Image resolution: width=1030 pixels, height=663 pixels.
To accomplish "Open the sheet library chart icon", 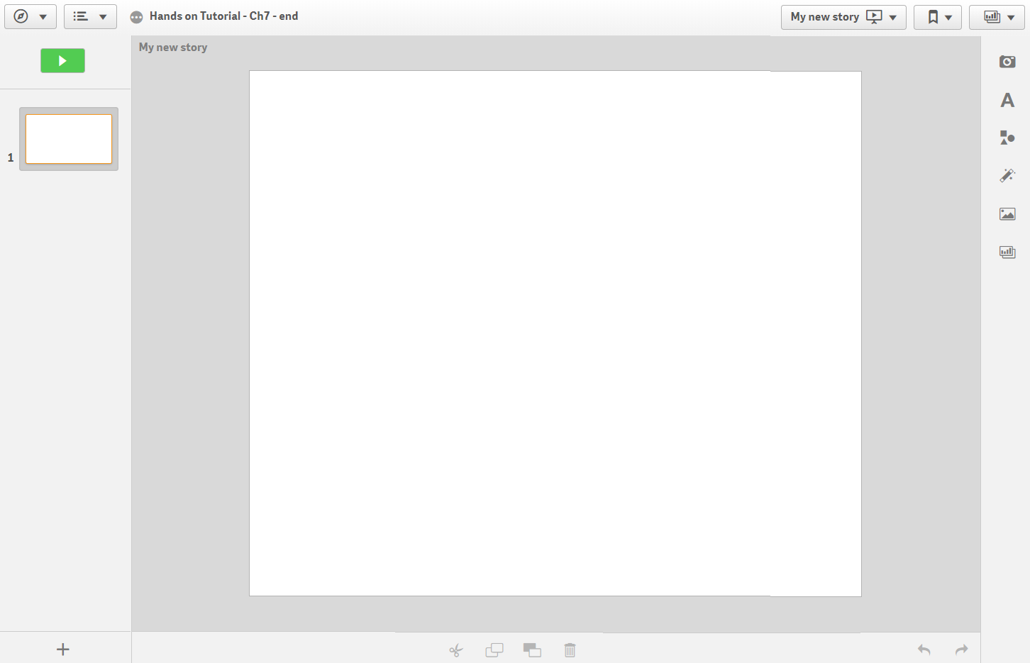I will [x=1007, y=252].
